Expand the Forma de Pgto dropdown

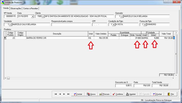pos(145,24)
